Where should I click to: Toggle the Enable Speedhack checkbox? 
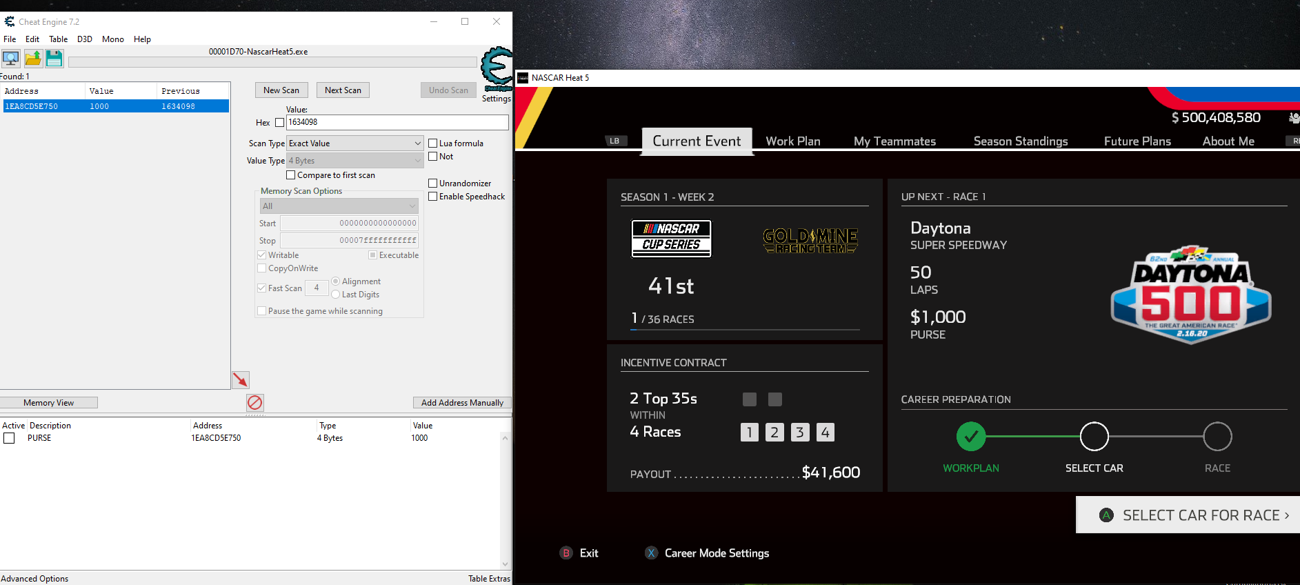(x=433, y=197)
